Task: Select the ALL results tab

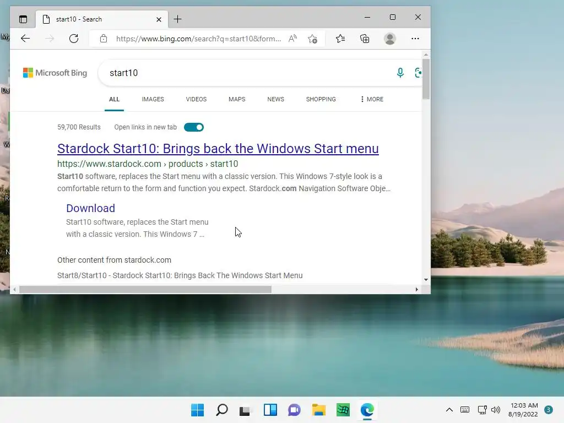Action: pos(114,99)
